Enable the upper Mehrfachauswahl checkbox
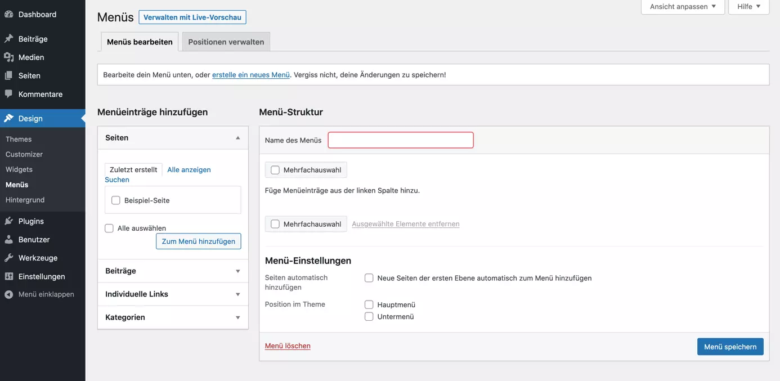Screen dimensions: 780x381 tap(275, 170)
